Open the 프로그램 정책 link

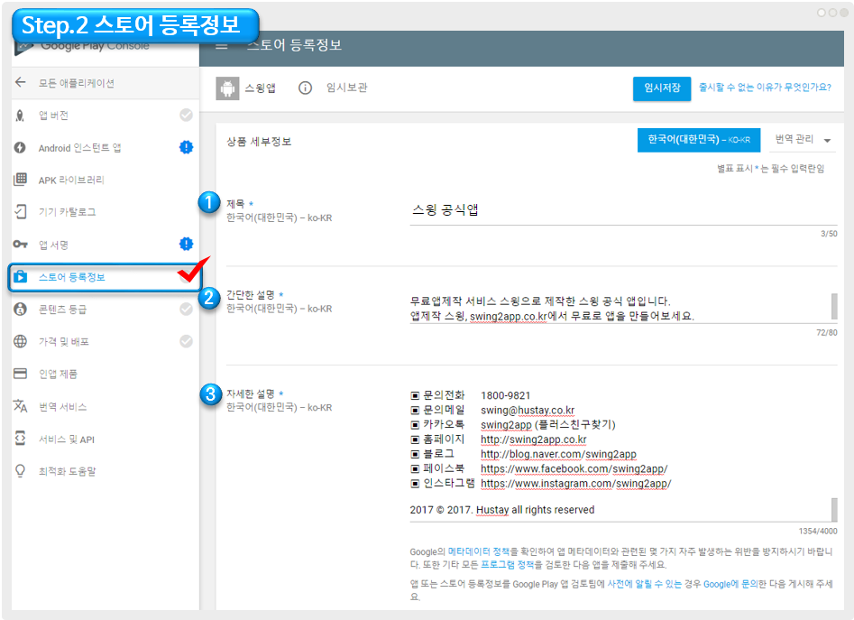[507, 564]
